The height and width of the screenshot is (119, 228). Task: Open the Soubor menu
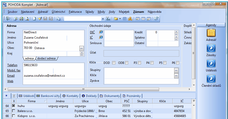click(x=13, y=12)
